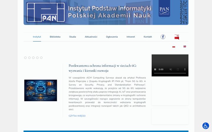The image size is (212, 132).
Task: Pause the video with the pause icon
Action: point(155,69)
